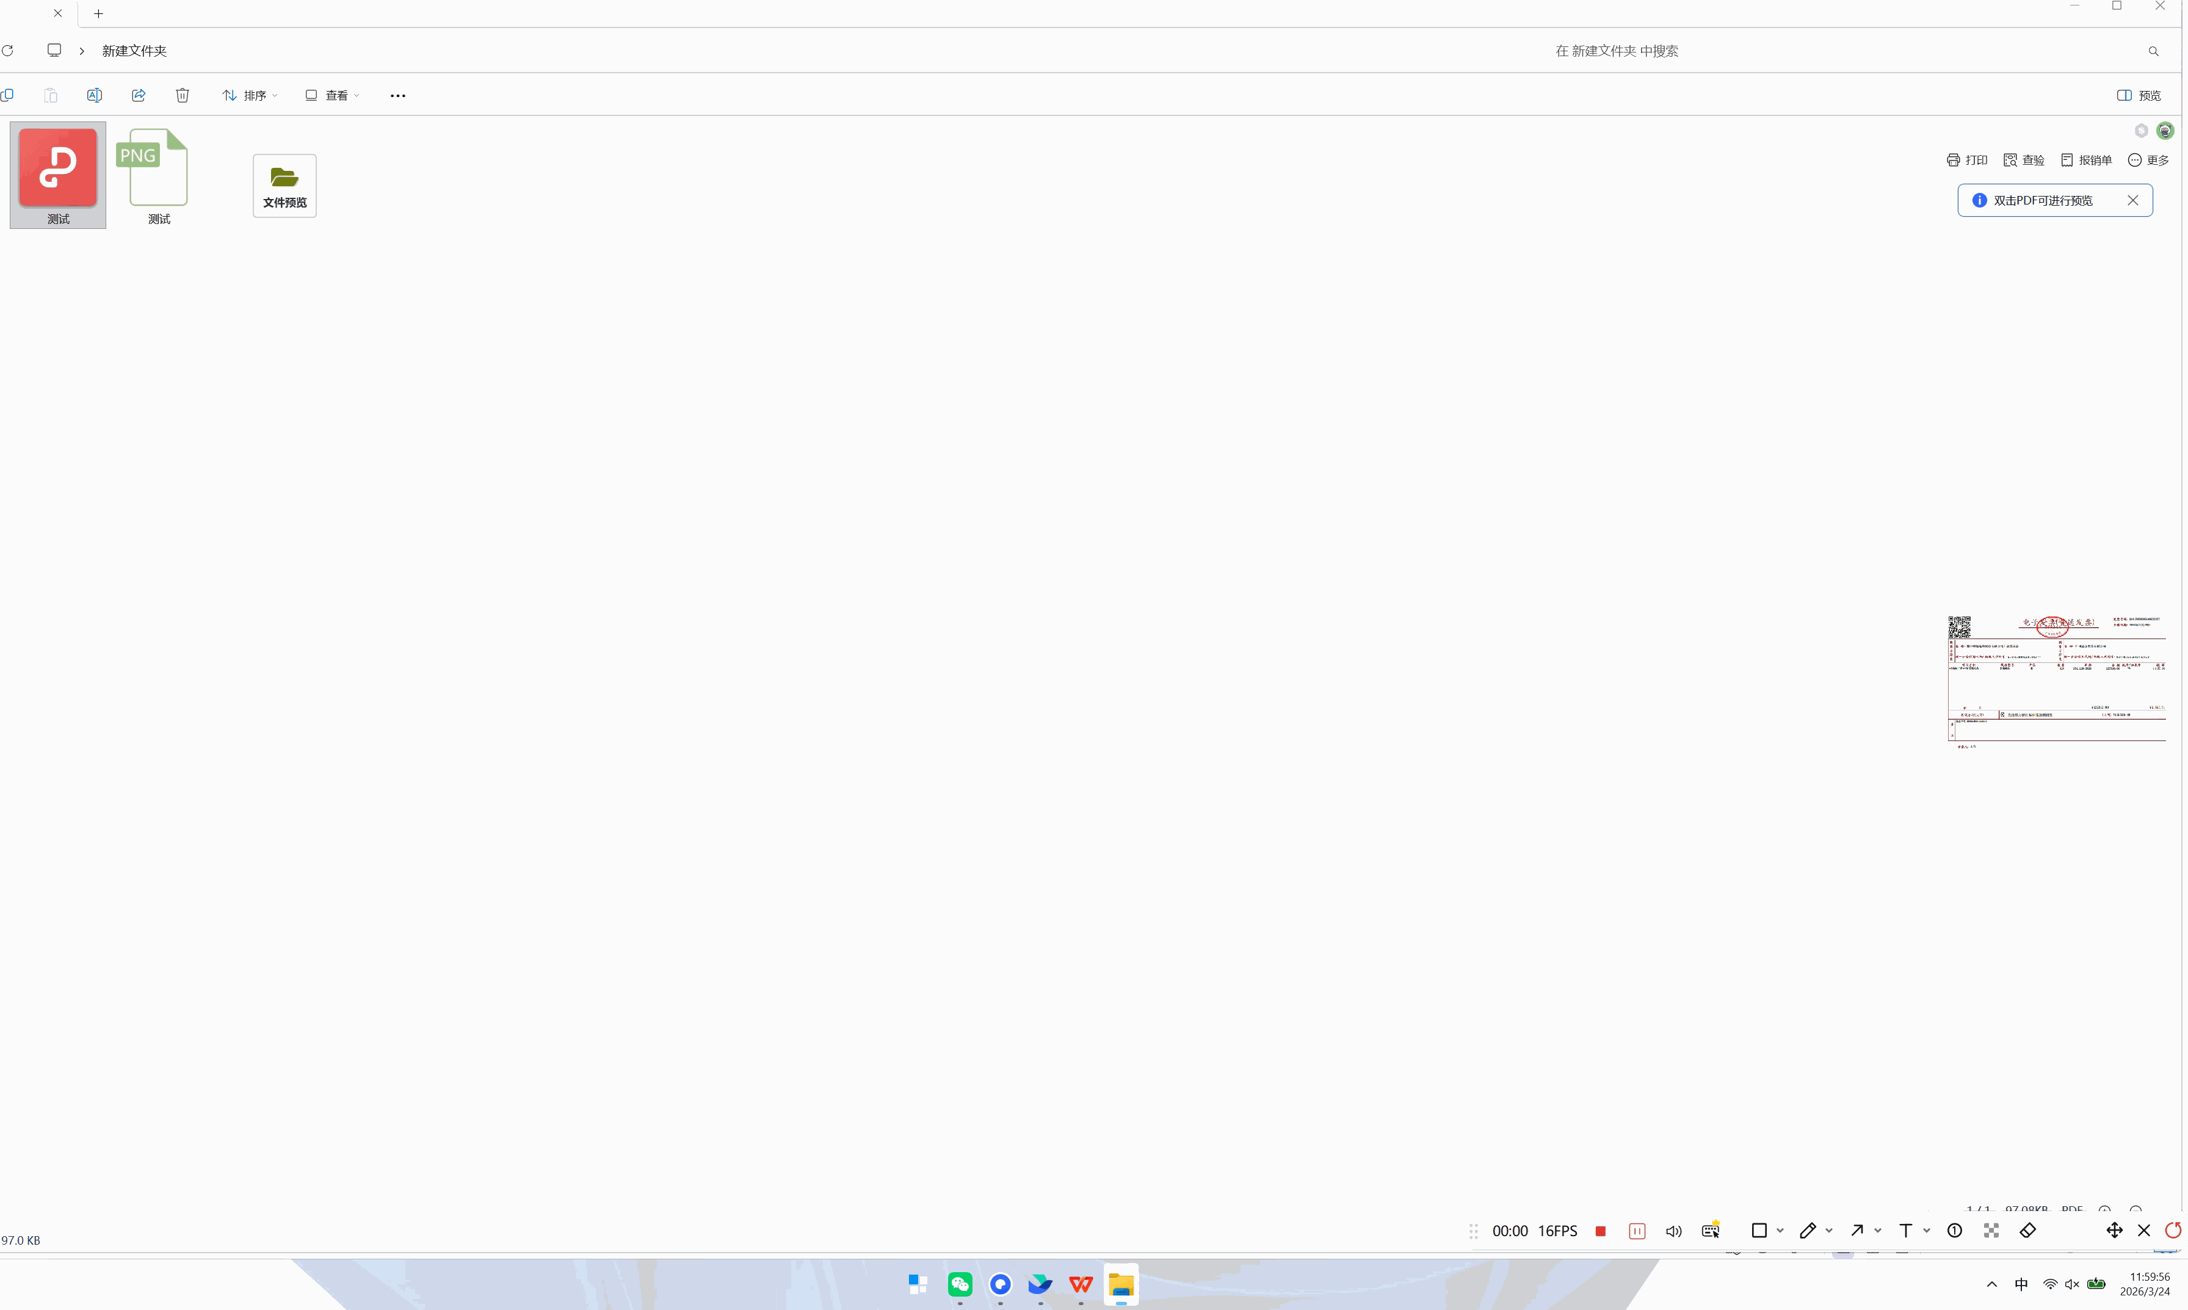Click the 打印 print button
This screenshot has width=2188, height=1310.
pos(1966,160)
